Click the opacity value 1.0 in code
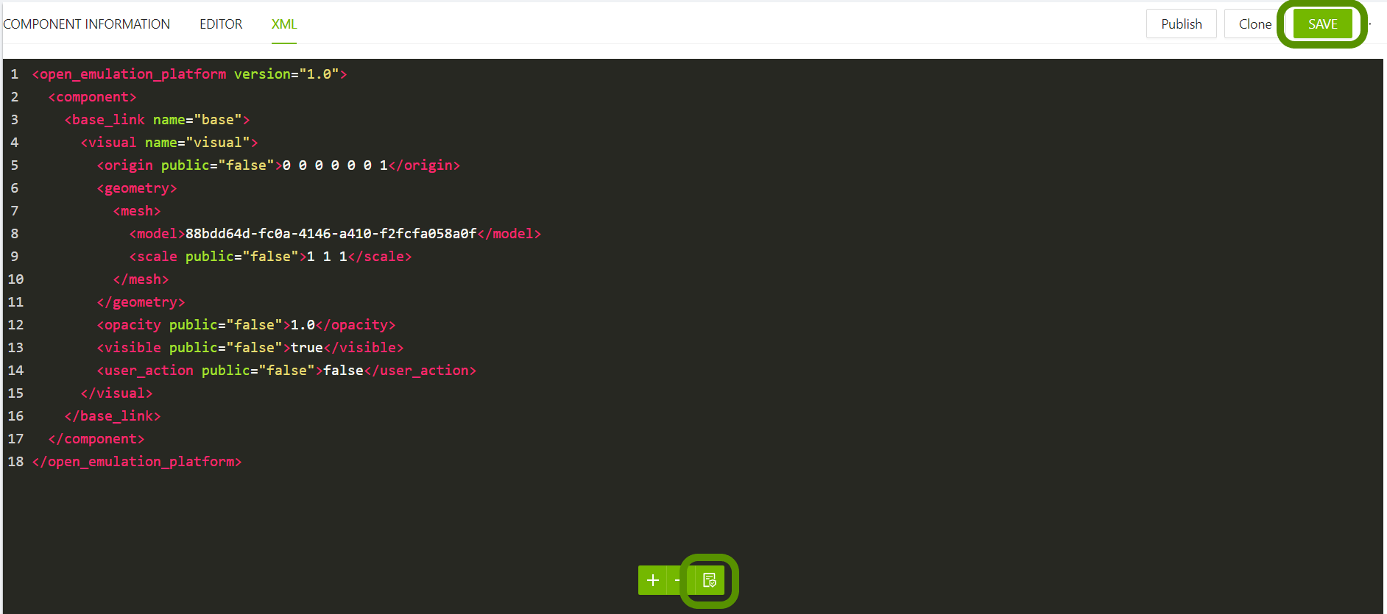Viewport: 1387px width, 614px height. 303,325
